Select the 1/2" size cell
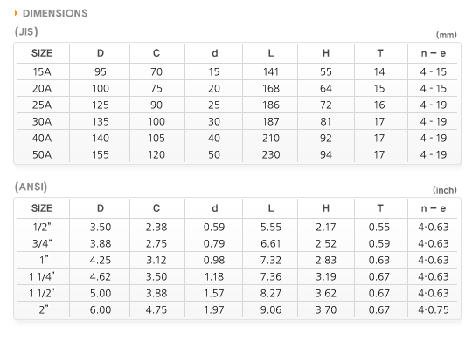The height and width of the screenshot is (340, 472). pyautogui.click(x=42, y=227)
